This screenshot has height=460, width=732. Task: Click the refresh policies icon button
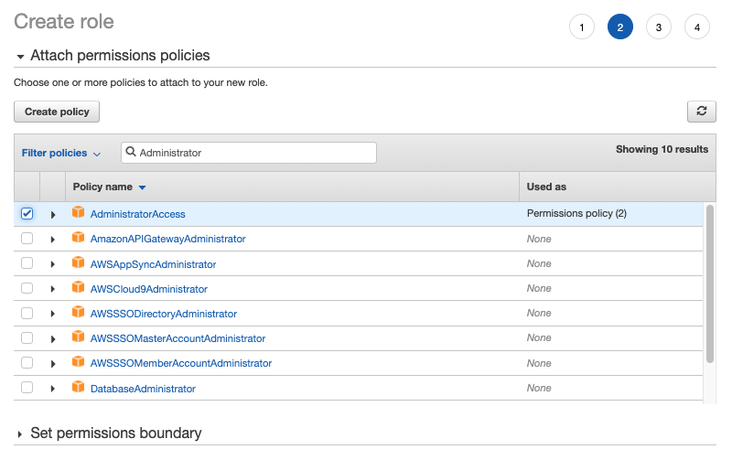pos(701,112)
